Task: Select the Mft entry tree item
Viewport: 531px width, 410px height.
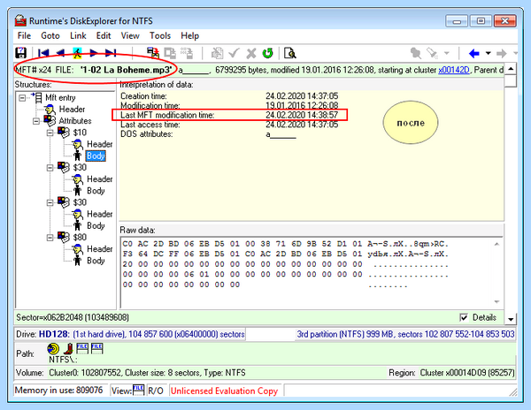Action: pyautogui.click(x=60, y=98)
